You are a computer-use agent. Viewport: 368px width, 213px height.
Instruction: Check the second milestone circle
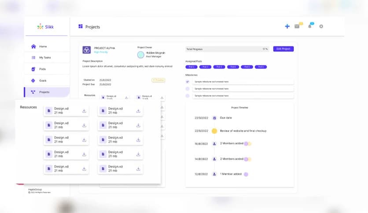click(187, 88)
